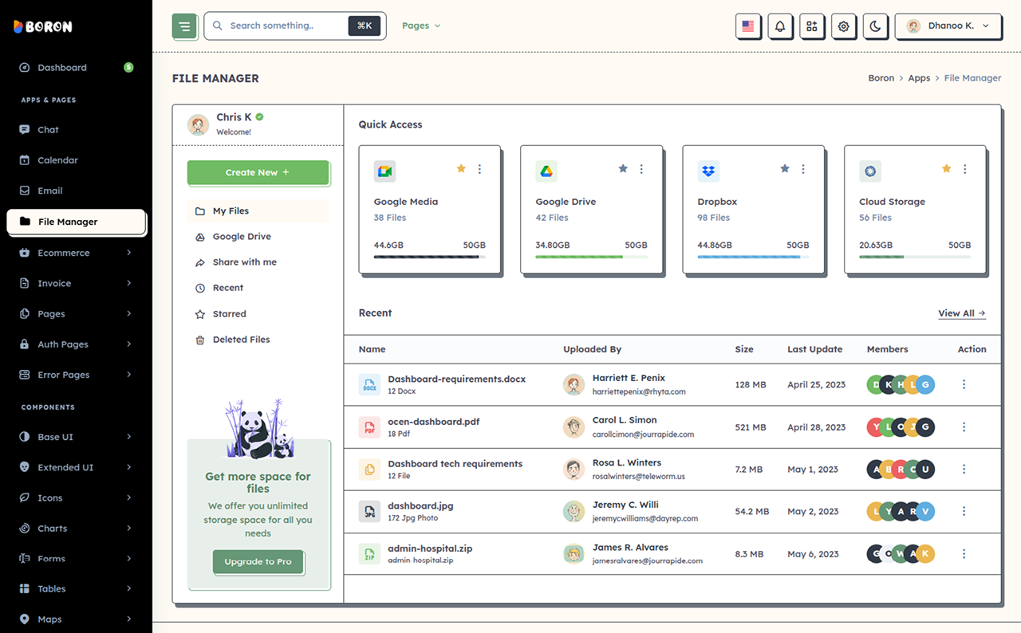Click the Cloud Storage usage progress bar

pyautogui.click(x=915, y=257)
